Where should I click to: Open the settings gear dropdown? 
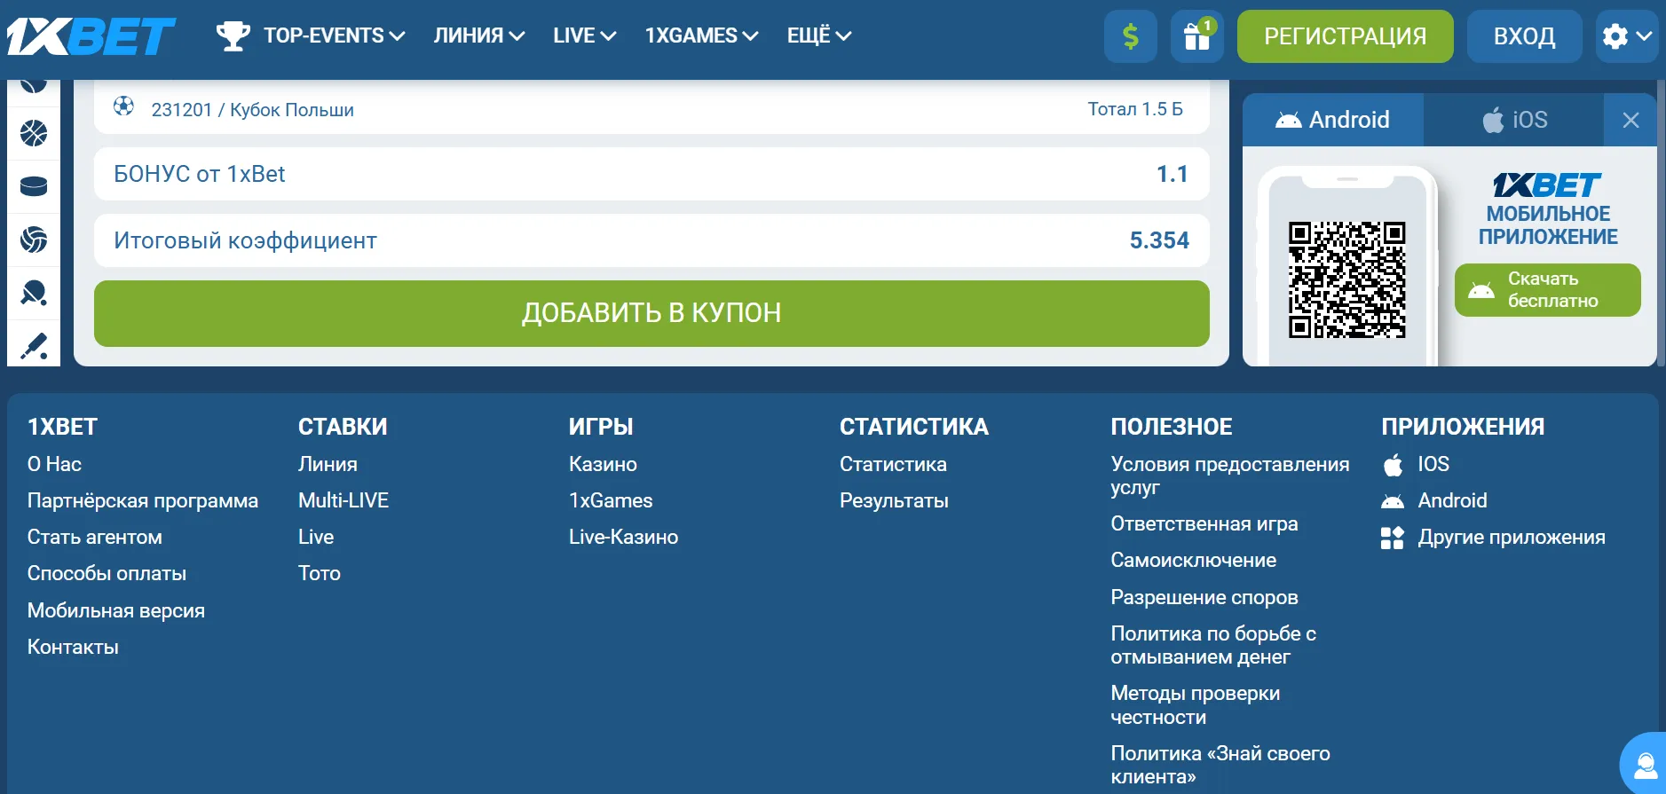pyautogui.click(x=1626, y=36)
